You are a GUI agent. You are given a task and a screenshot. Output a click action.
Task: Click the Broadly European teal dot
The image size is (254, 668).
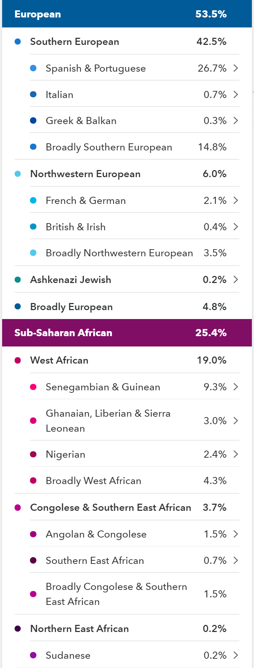(17, 307)
